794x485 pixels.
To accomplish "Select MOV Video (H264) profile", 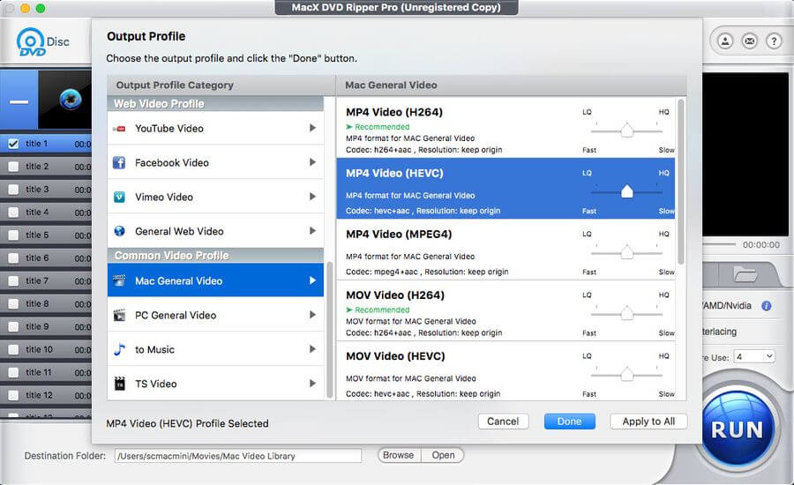I will (x=506, y=310).
